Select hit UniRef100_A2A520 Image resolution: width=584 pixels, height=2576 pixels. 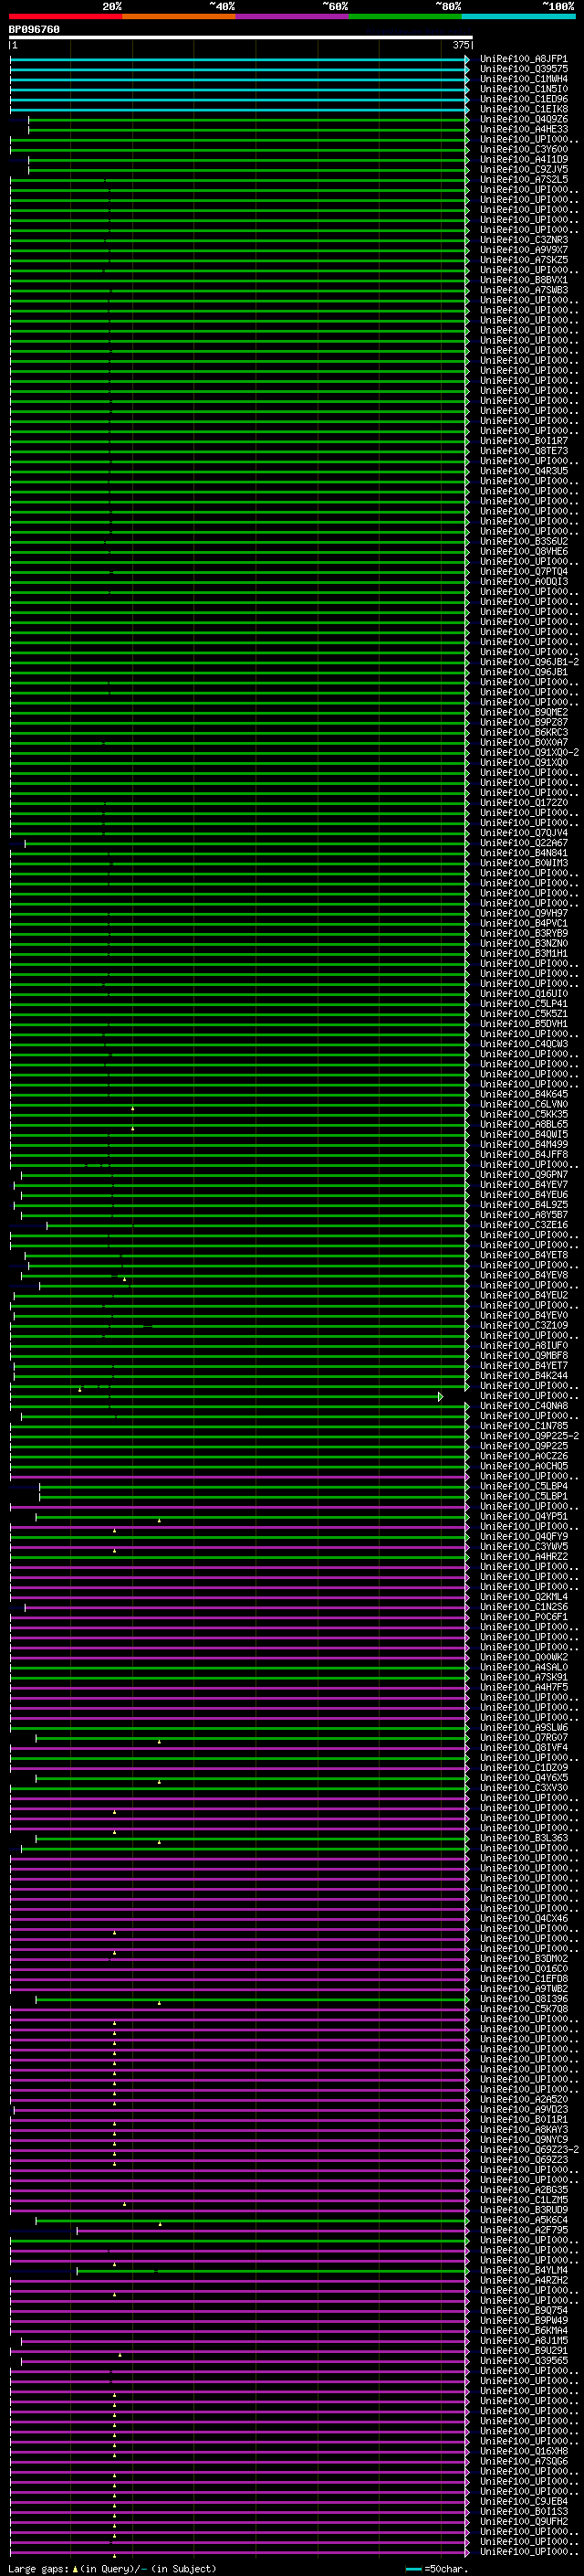point(524,2099)
